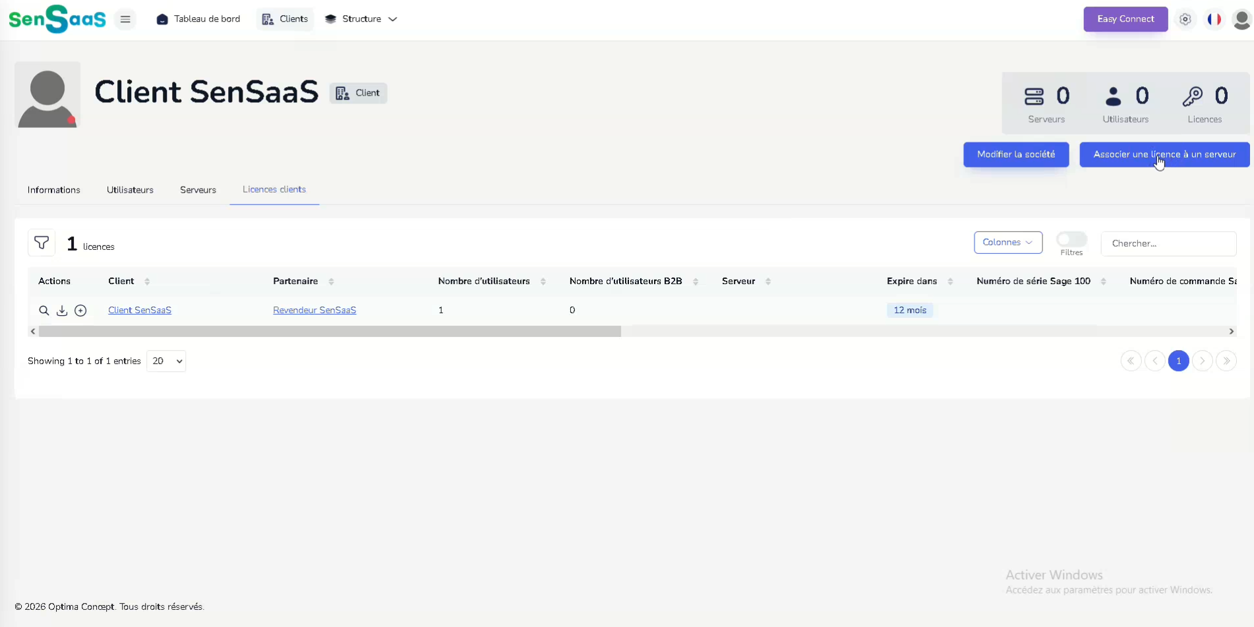This screenshot has height=627, width=1254.
Task: Click the plus circle action icon
Action: [x=80, y=311]
